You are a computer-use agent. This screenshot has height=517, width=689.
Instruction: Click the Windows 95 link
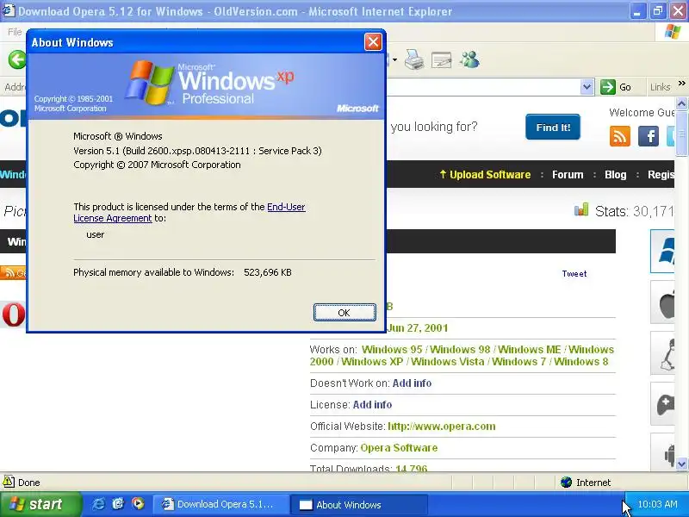pyautogui.click(x=392, y=350)
